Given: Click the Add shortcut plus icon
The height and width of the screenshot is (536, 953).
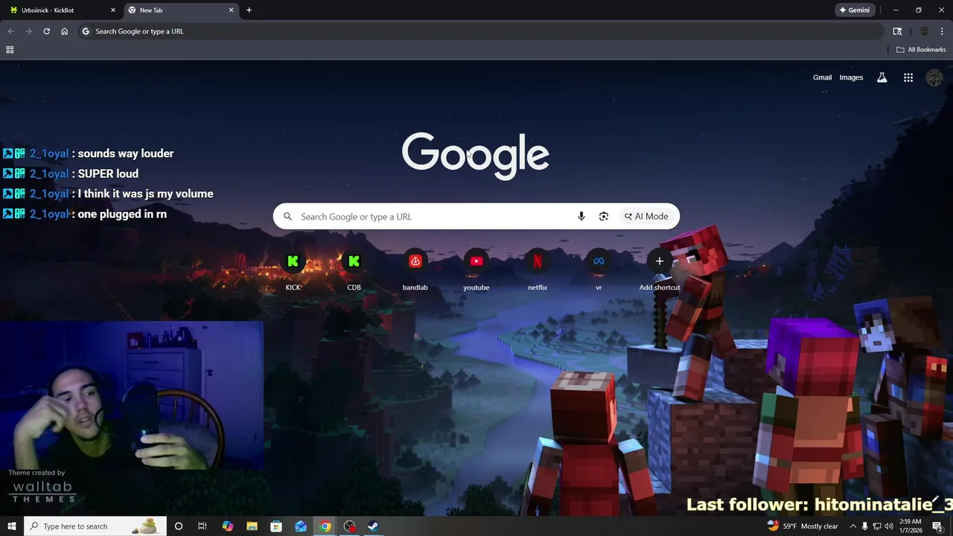Looking at the screenshot, I should [659, 261].
